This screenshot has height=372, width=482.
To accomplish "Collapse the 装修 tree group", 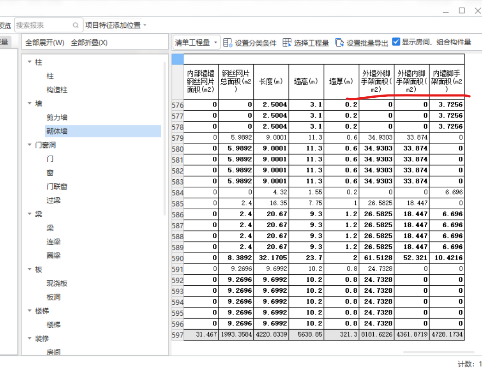I will coord(29,338).
